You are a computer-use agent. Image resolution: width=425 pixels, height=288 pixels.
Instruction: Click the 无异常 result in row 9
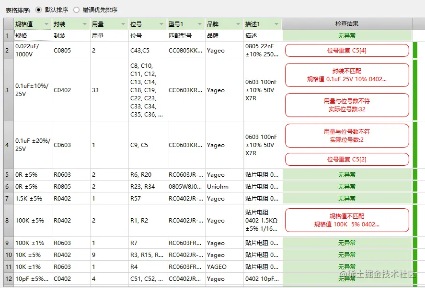[347, 243]
